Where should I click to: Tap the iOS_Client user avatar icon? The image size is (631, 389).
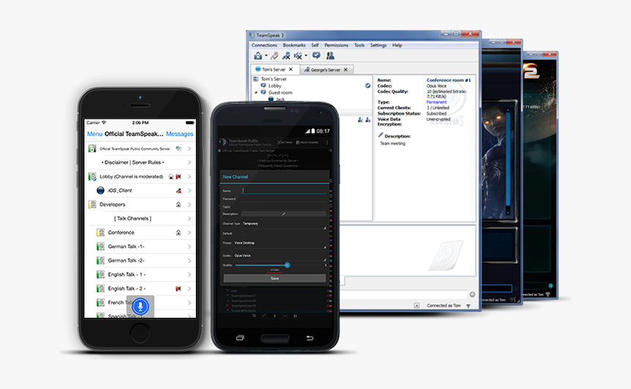click(x=101, y=190)
